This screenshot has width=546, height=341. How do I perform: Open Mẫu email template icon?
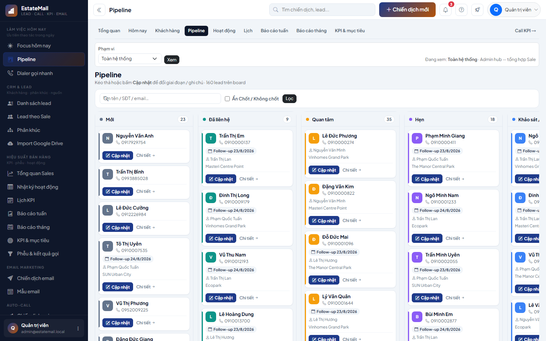click(x=10, y=292)
